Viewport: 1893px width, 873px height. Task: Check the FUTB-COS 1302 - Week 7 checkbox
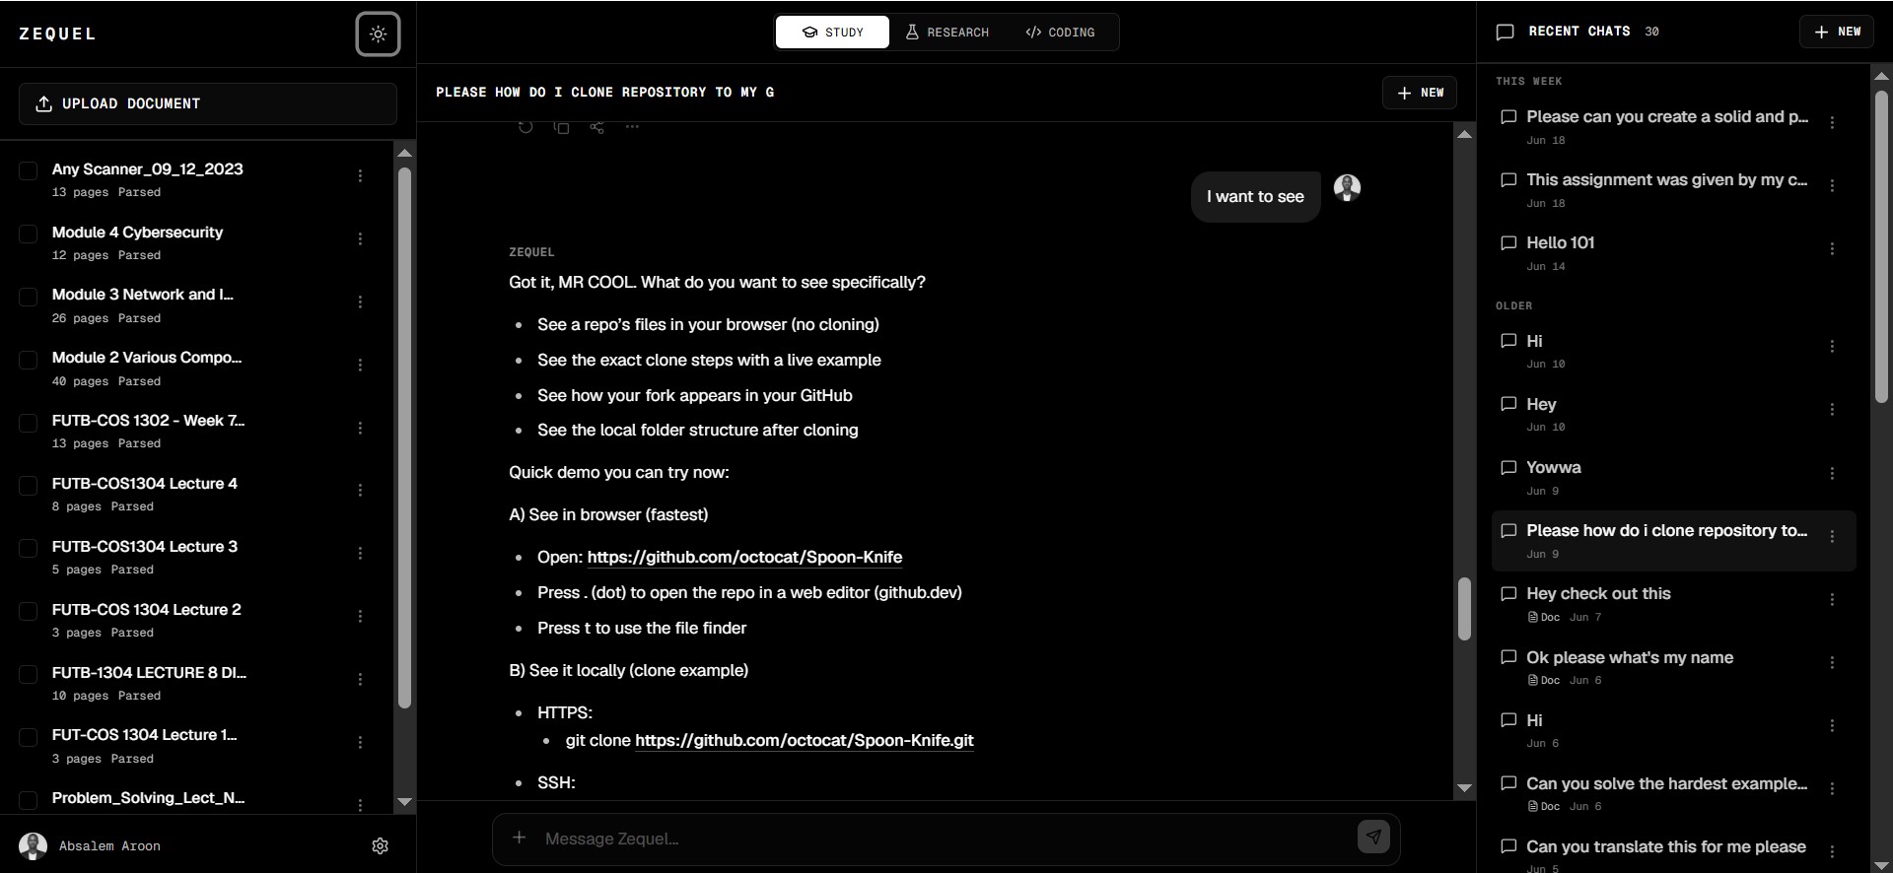point(29,424)
